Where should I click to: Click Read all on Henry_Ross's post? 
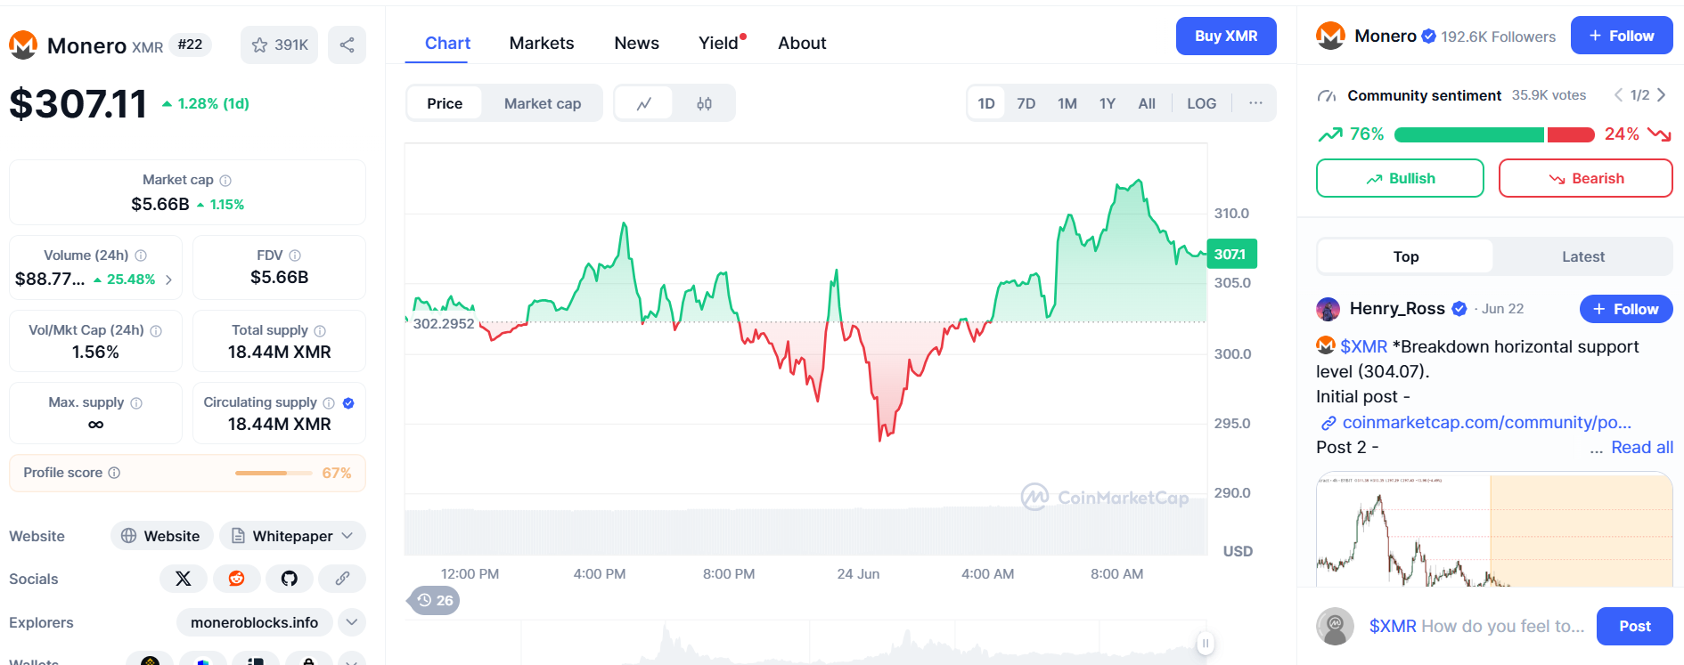click(x=1642, y=448)
